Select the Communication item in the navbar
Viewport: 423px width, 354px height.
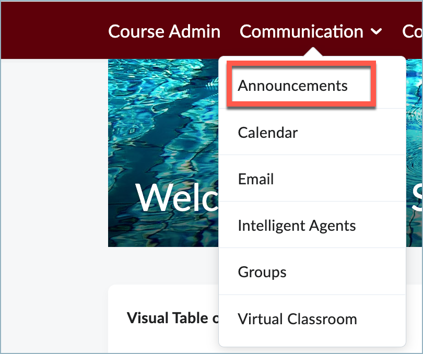[x=301, y=31]
